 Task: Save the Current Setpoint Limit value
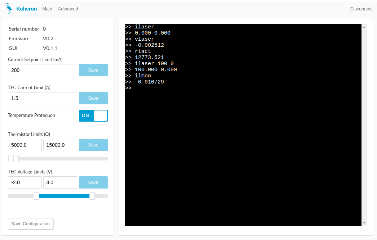click(93, 70)
